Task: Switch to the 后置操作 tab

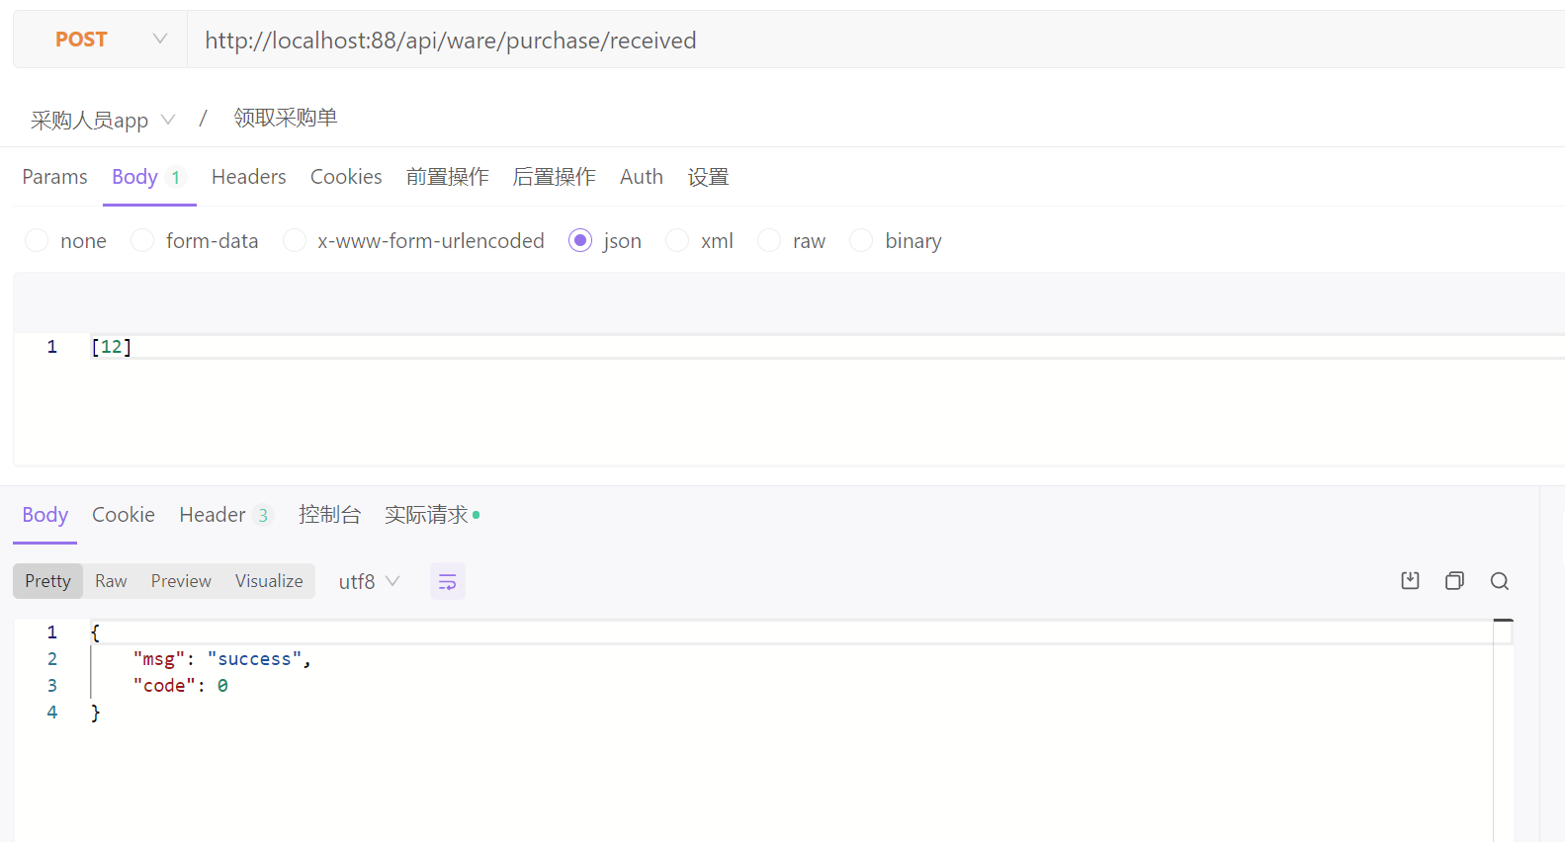Action: pyautogui.click(x=554, y=177)
